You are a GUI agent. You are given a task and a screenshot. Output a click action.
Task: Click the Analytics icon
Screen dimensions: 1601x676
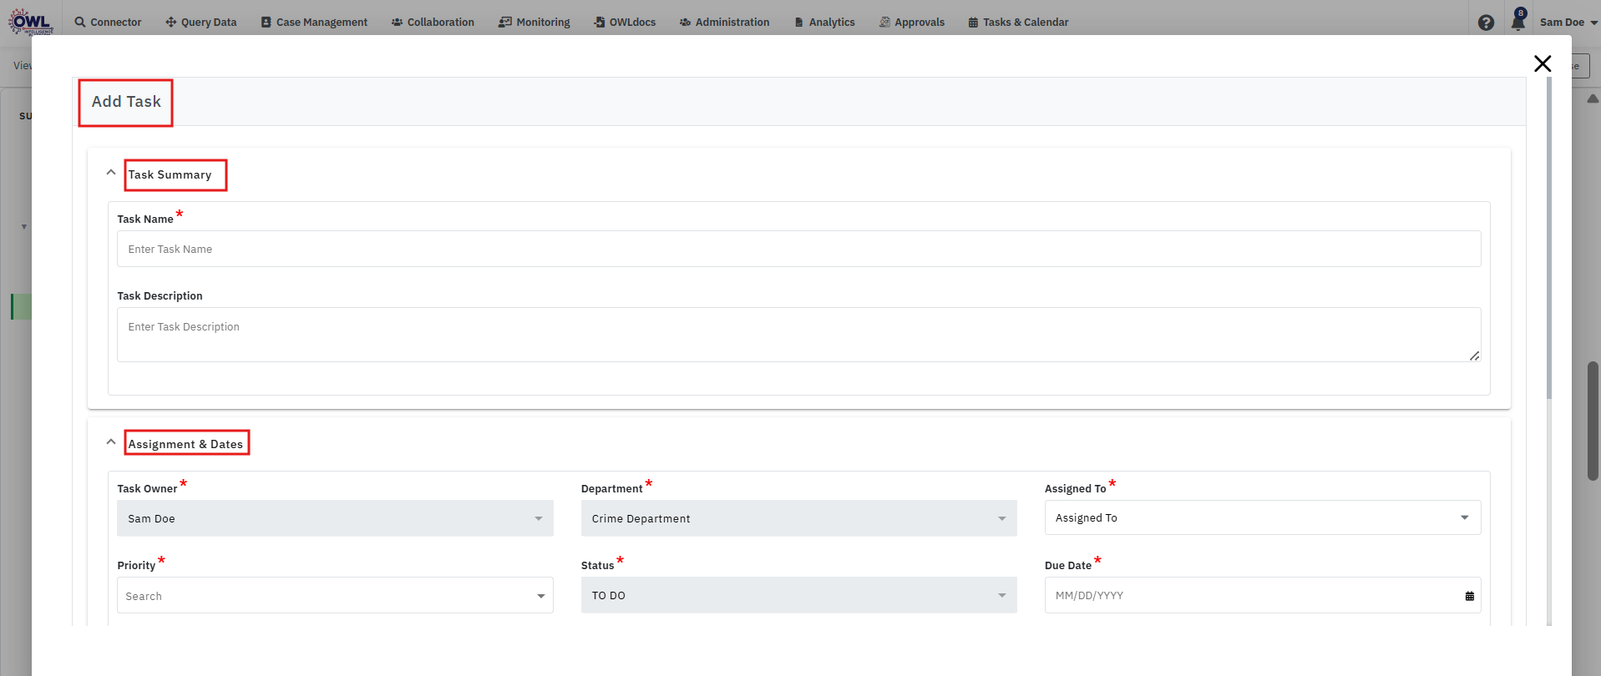pos(799,22)
